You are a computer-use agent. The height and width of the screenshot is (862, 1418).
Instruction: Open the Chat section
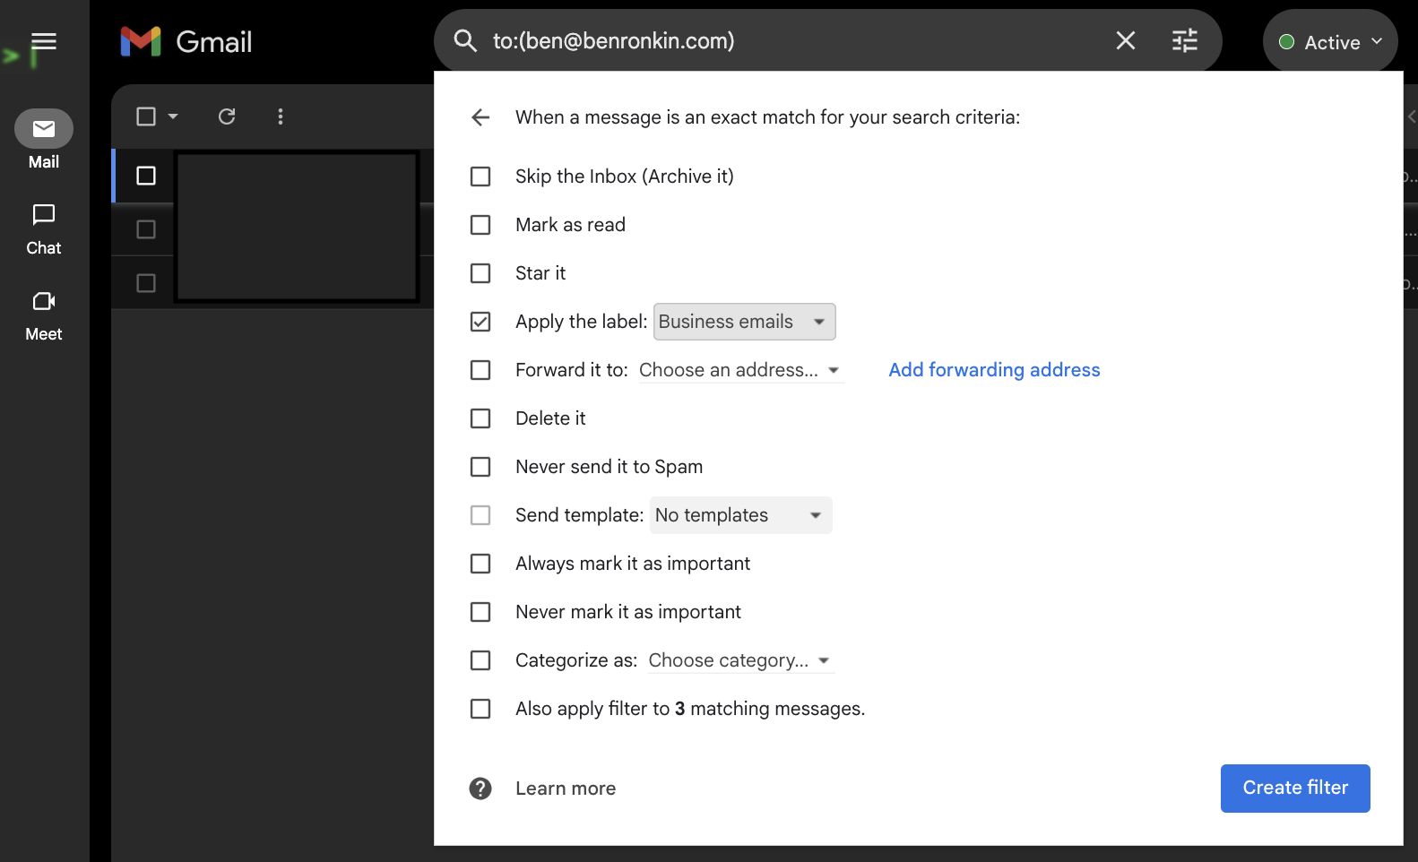[x=44, y=229]
